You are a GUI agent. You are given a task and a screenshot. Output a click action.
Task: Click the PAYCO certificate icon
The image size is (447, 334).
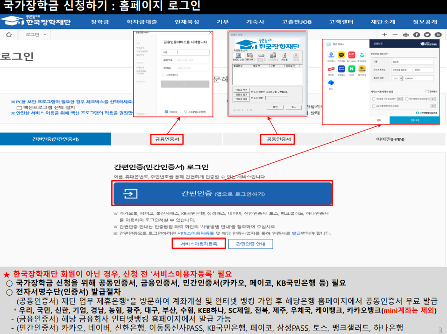331,69
